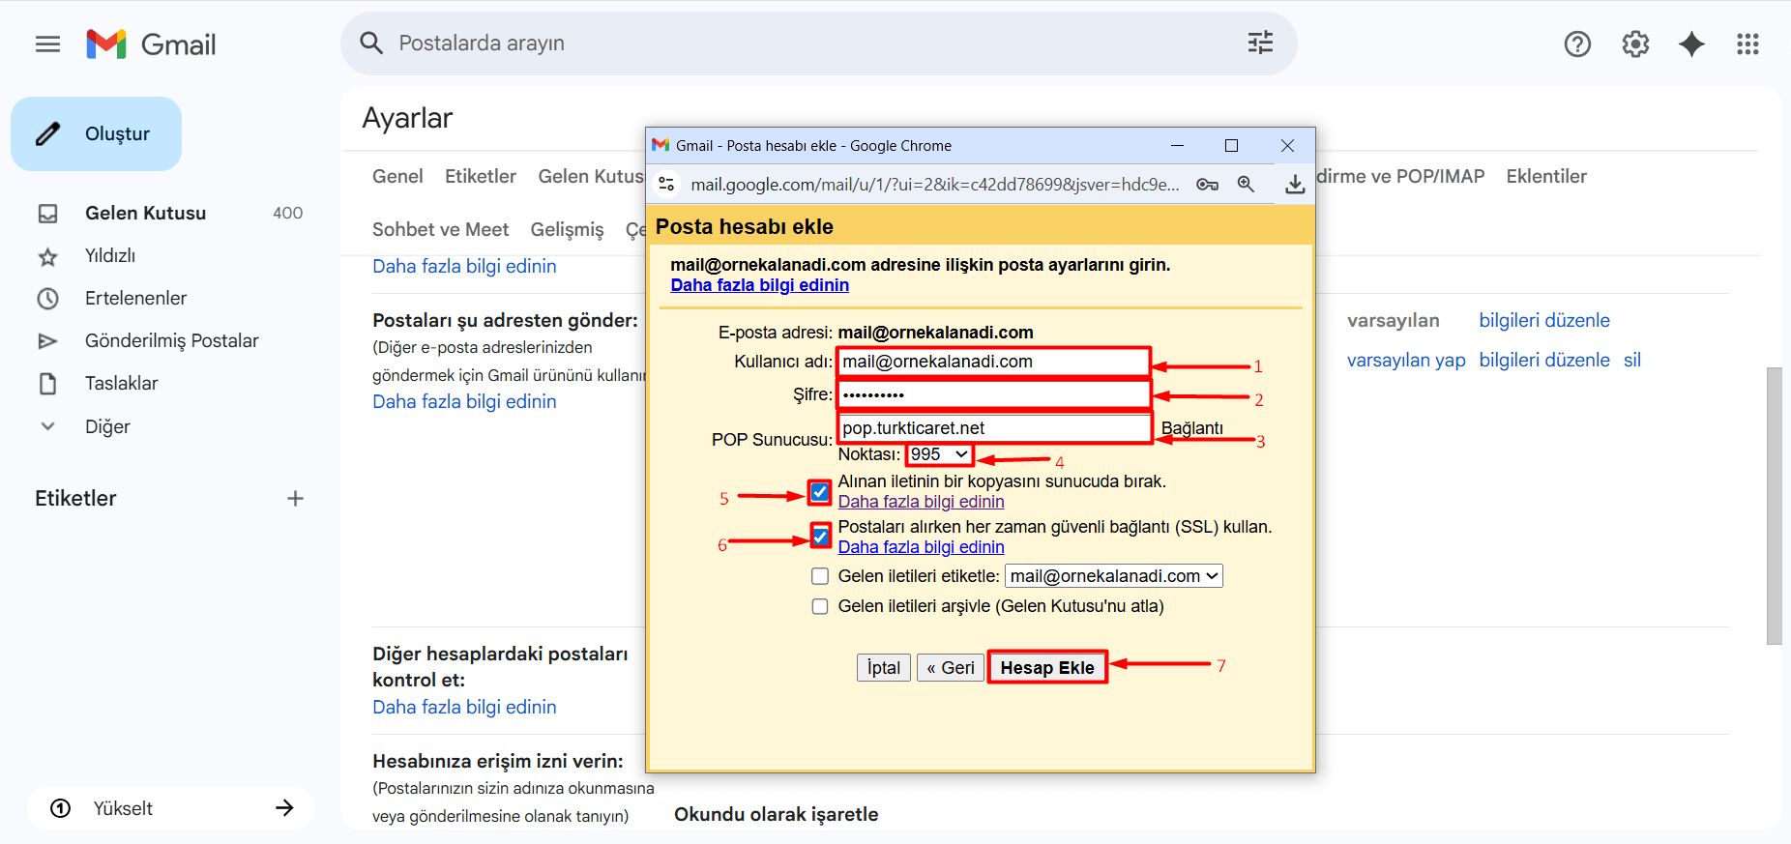Click the Geri back button
This screenshot has width=1791, height=844.
pos(951,668)
